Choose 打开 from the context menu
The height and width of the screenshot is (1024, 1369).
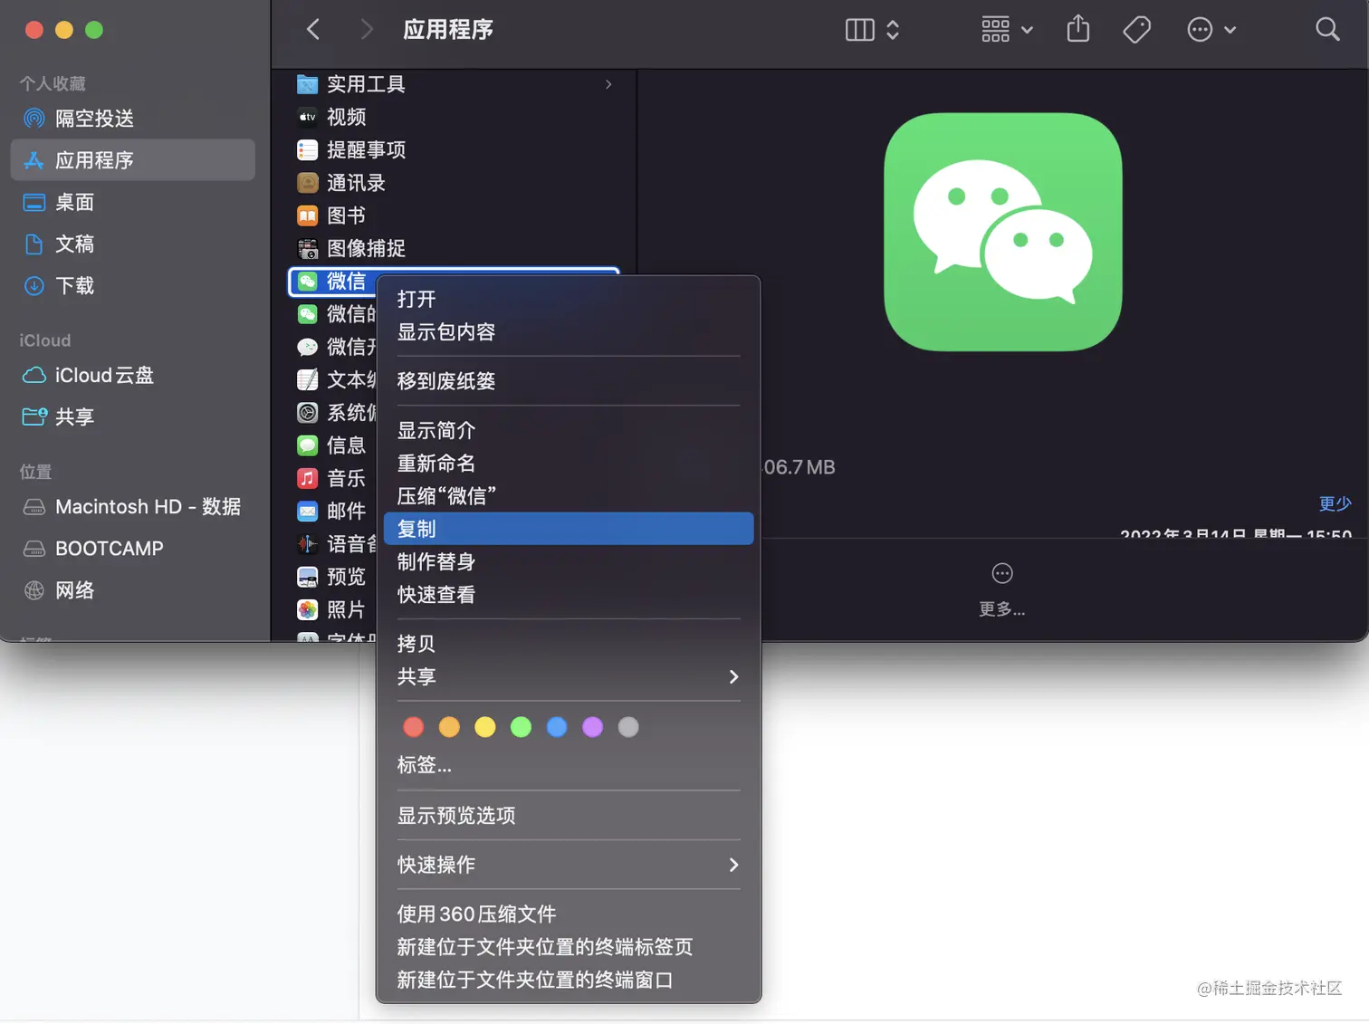pyautogui.click(x=569, y=299)
